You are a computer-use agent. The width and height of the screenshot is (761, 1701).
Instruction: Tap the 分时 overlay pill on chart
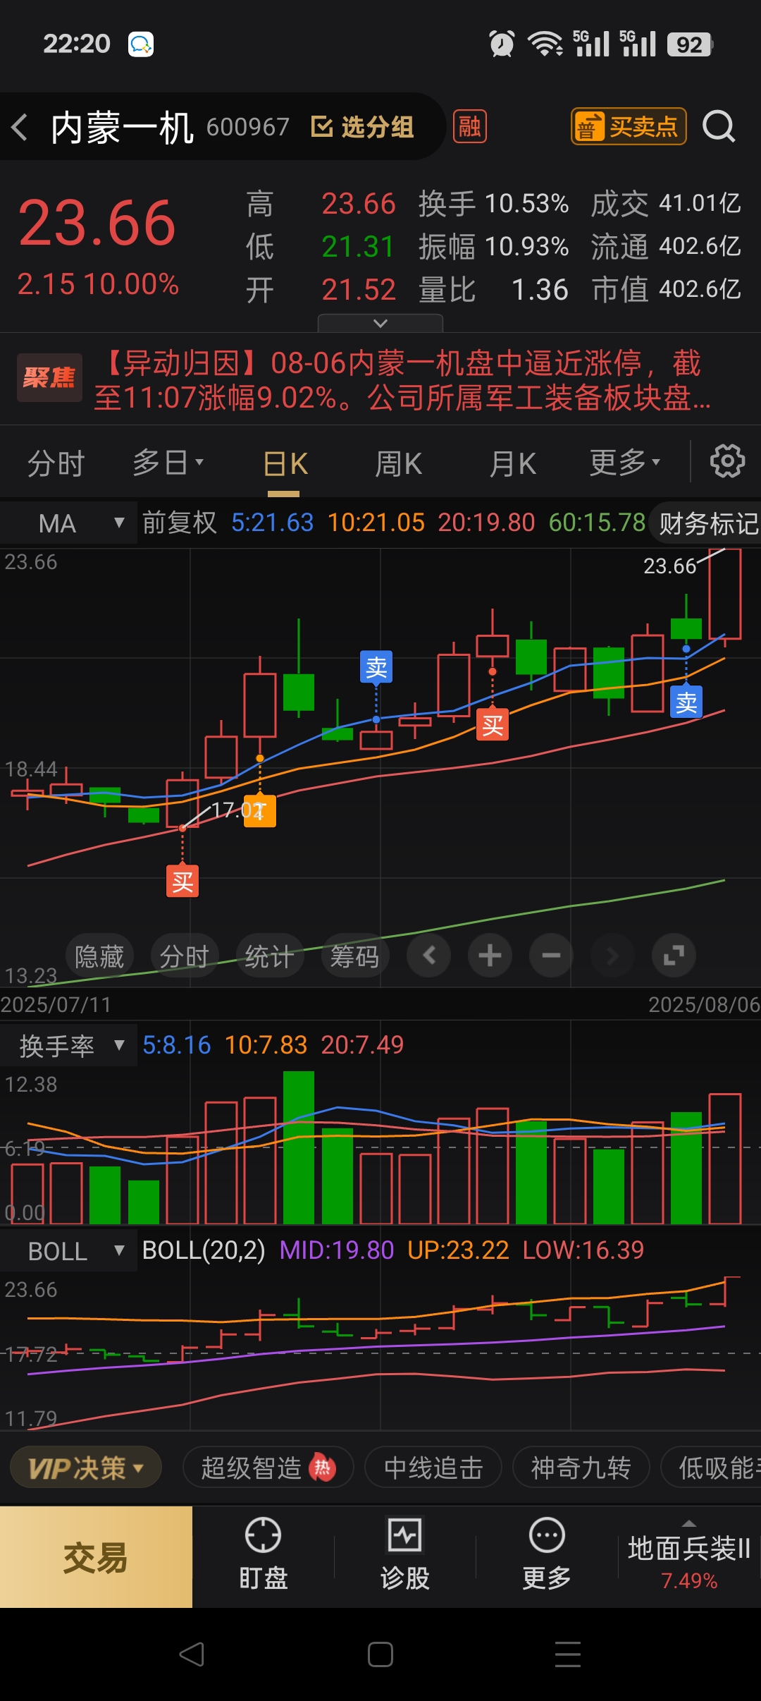coord(185,956)
